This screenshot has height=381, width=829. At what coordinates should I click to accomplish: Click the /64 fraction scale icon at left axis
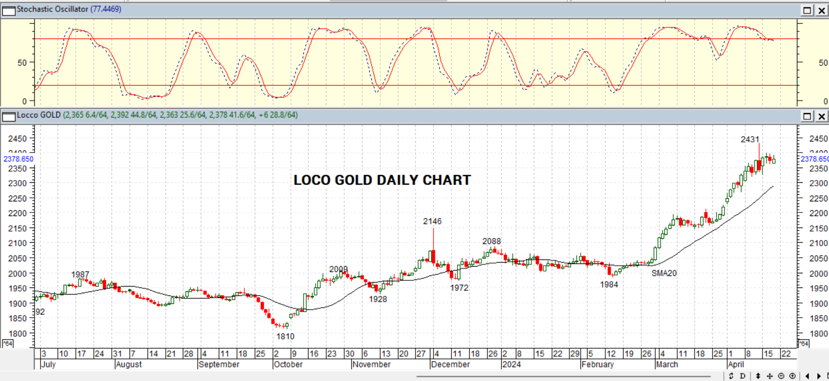click(8, 343)
